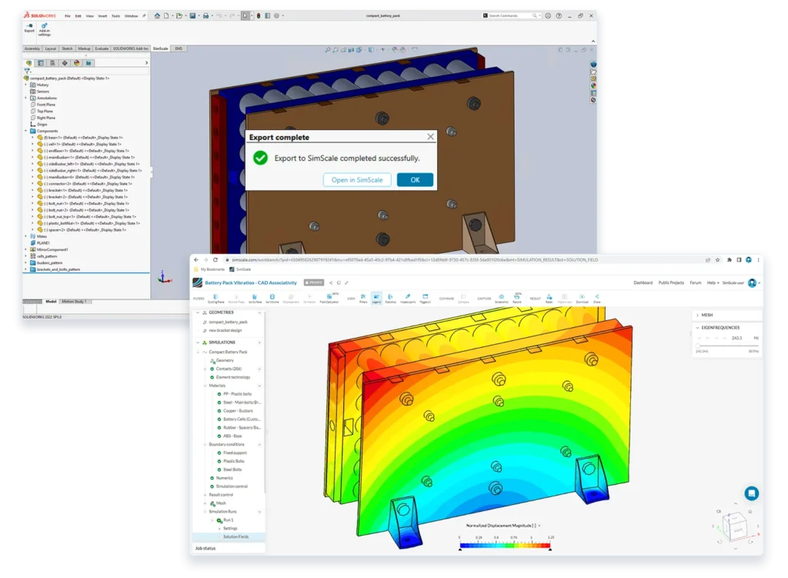Click the Download icon in the Result group
Image resolution: width=788 pixels, height=578 pixels.
(x=580, y=296)
